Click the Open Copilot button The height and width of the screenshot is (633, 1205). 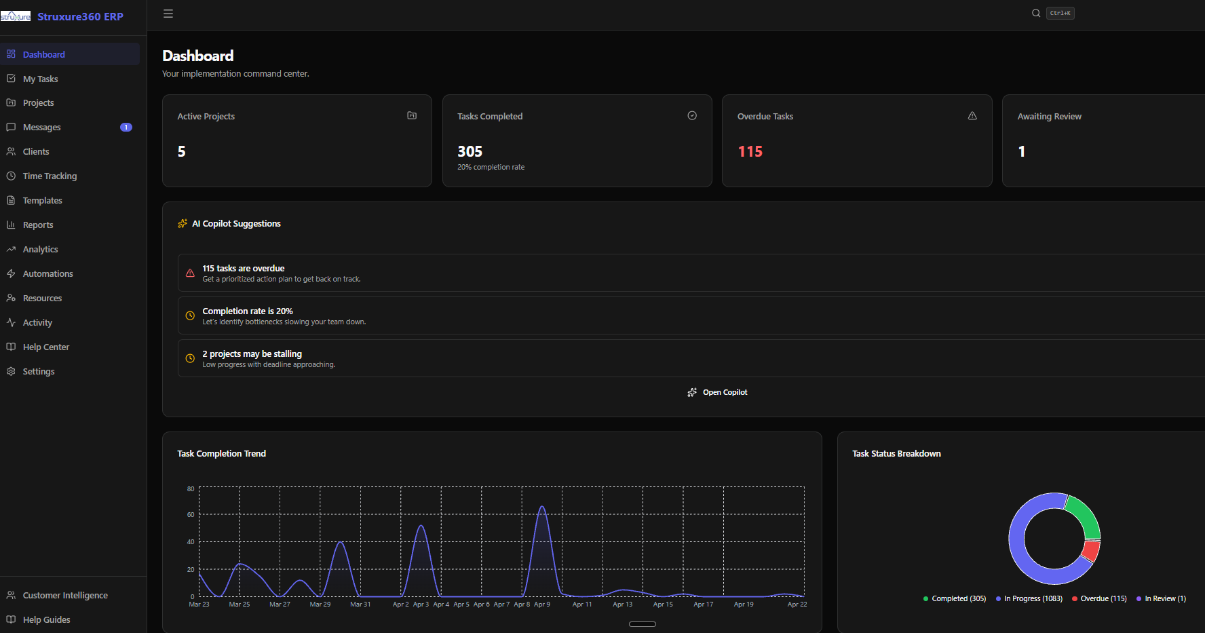tap(717, 392)
